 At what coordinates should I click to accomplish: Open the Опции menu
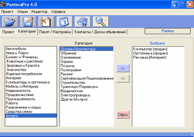tap(23, 12)
